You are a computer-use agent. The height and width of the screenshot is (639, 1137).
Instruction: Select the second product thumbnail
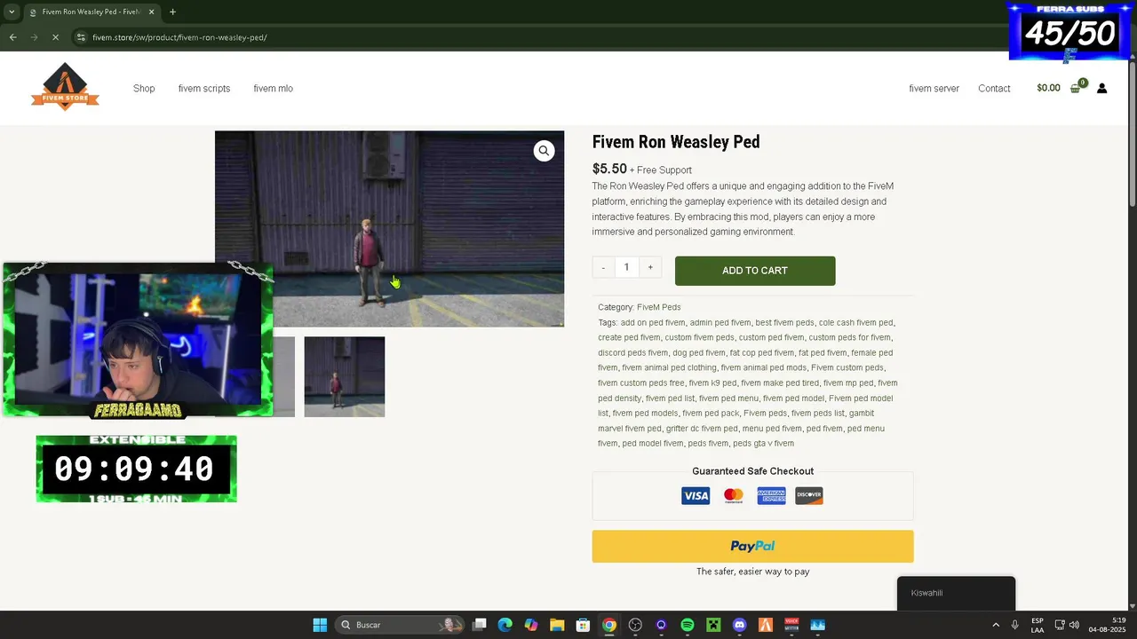(x=345, y=376)
